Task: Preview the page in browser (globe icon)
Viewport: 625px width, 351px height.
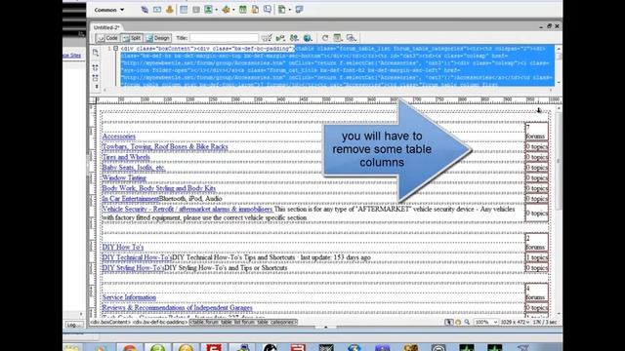Action: [x=308, y=38]
